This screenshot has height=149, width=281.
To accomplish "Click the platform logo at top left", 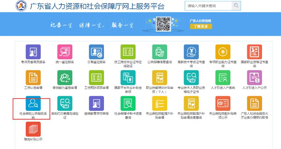I will (22, 6).
